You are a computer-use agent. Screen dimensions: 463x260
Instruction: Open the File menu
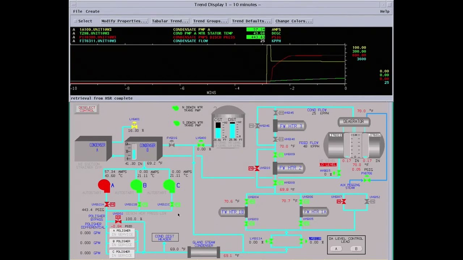pyautogui.click(x=77, y=11)
